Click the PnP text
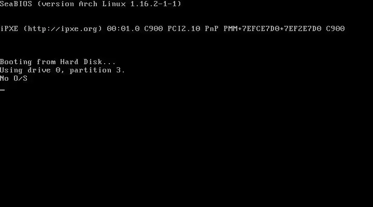This screenshot has height=207, width=373. (x=212, y=29)
